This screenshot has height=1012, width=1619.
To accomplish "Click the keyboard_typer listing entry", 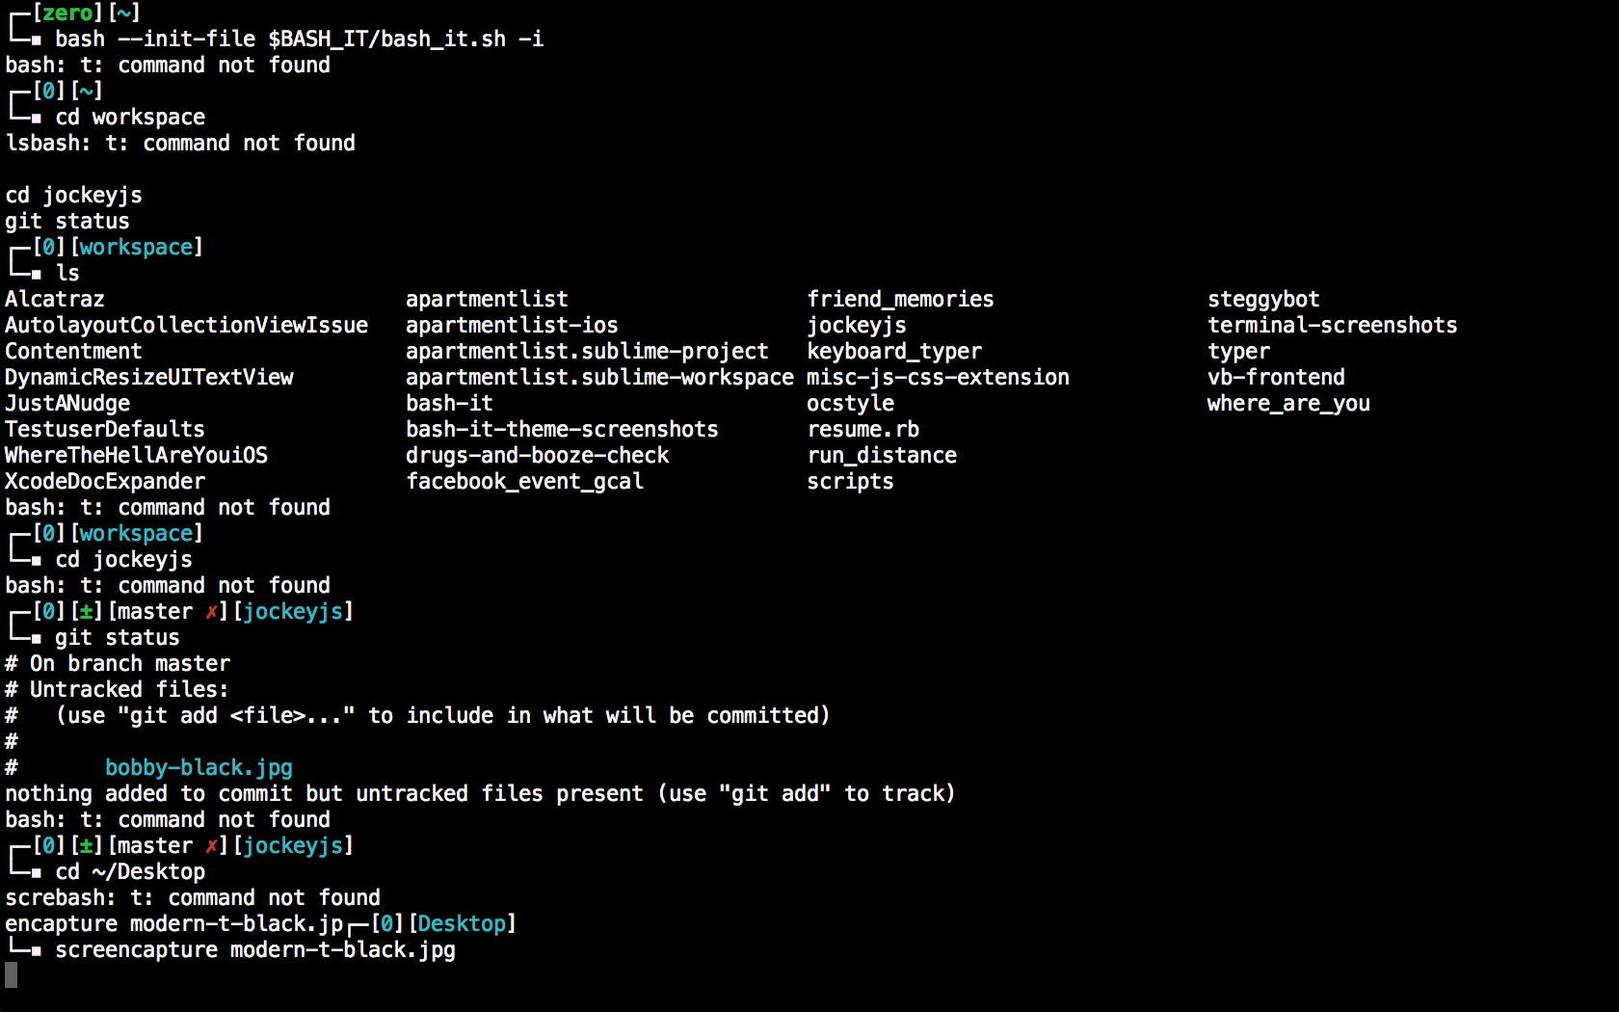I will [894, 352].
